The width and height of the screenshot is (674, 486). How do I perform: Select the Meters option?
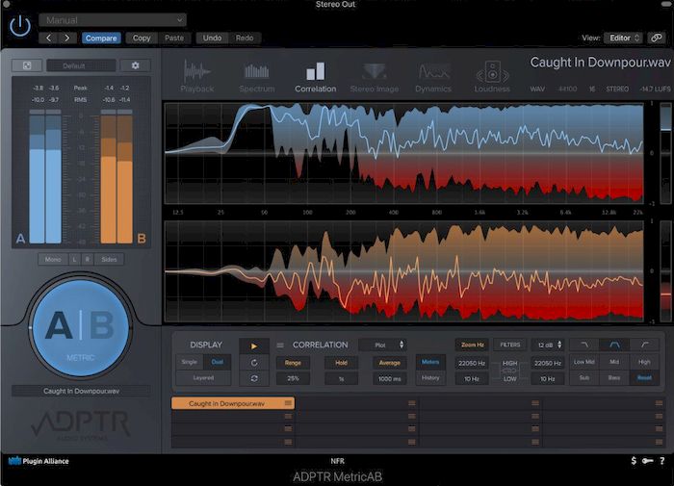(x=430, y=362)
